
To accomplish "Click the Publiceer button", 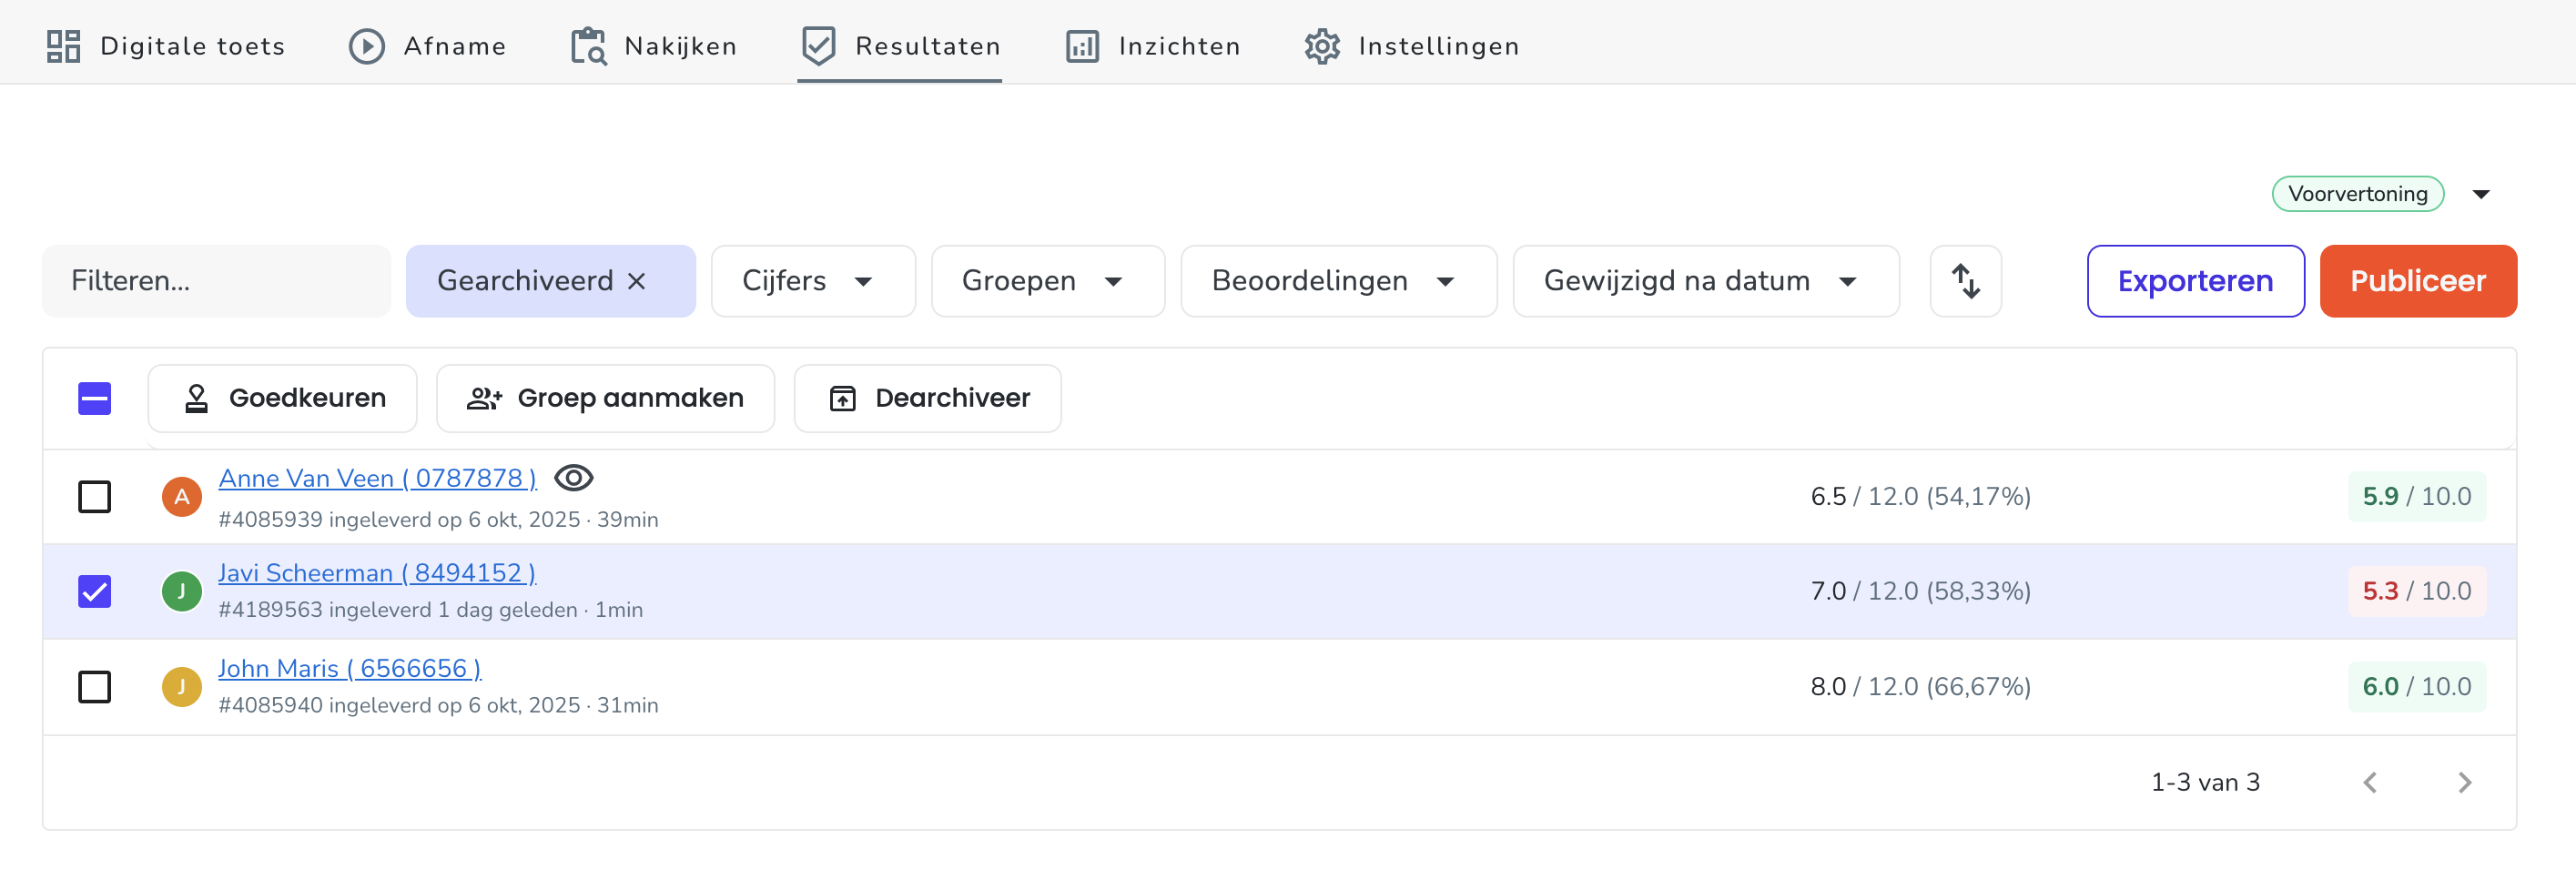I will [2418, 281].
